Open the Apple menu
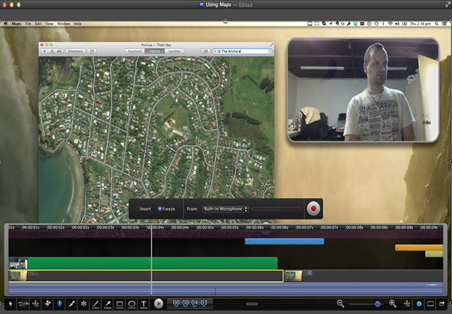The image size is (452, 314). pyautogui.click(x=5, y=24)
